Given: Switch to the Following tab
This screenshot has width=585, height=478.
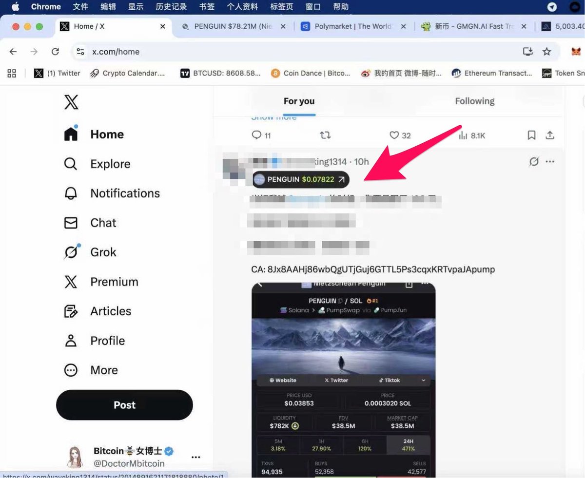Looking at the screenshot, I should click(474, 101).
